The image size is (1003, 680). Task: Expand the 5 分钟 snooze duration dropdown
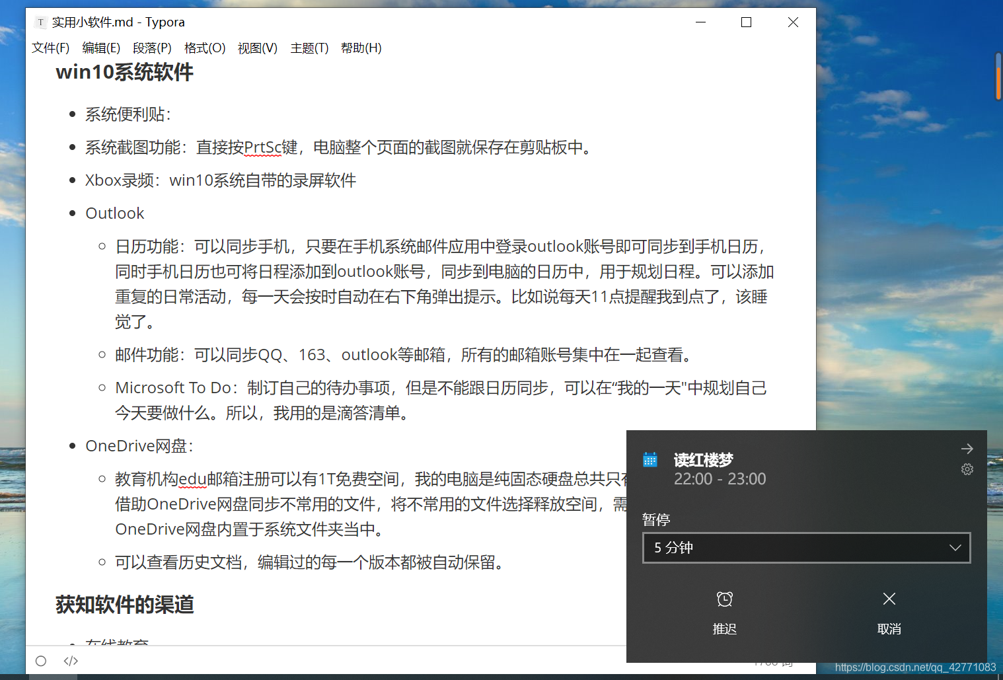point(807,548)
